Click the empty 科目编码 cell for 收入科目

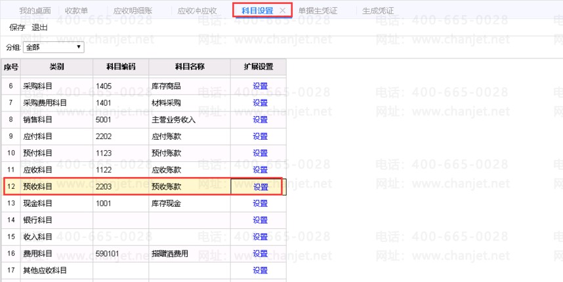click(x=121, y=237)
